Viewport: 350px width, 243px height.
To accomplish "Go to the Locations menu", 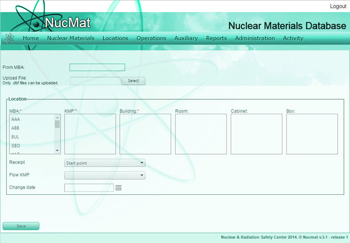I will (x=115, y=38).
